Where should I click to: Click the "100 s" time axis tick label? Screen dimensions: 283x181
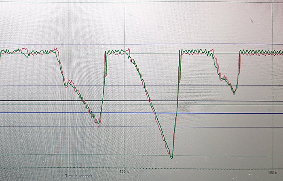124,171
